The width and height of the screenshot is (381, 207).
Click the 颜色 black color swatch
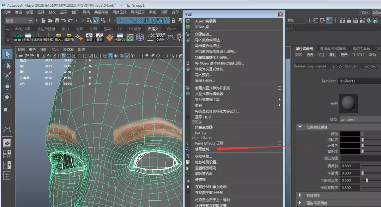coord(350,134)
